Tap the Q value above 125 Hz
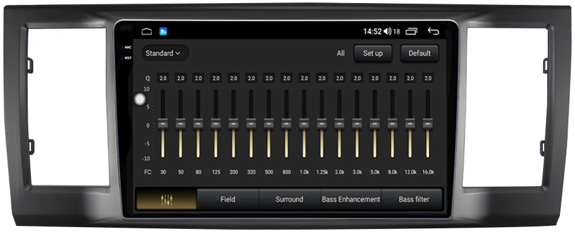Image resolution: width=575 pixels, height=239 pixels. click(x=216, y=78)
